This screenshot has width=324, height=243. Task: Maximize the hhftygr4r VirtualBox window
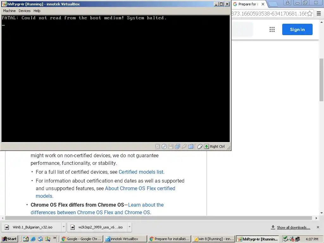221,4
